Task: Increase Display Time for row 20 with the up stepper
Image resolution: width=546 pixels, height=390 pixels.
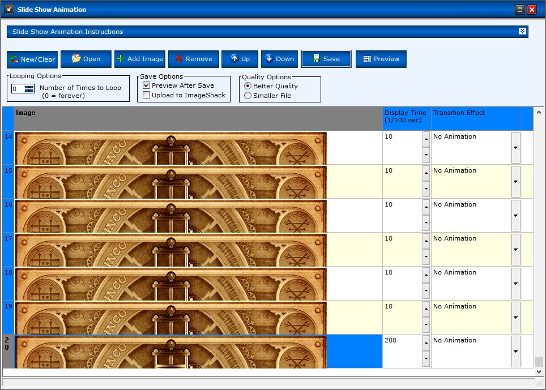Action: click(x=426, y=344)
